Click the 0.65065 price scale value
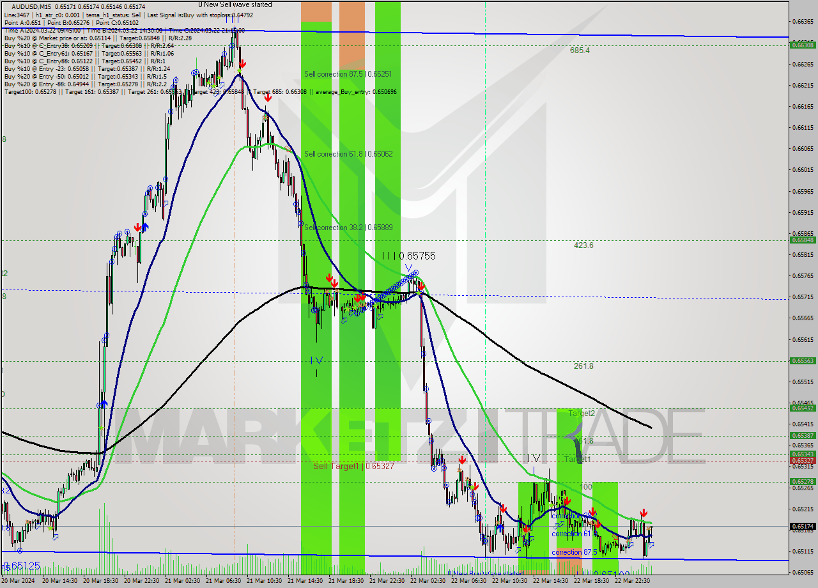The height and width of the screenshot is (588, 818). pos(803,573)
